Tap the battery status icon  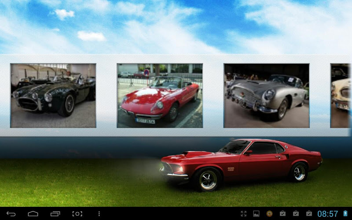pos(345,214)
